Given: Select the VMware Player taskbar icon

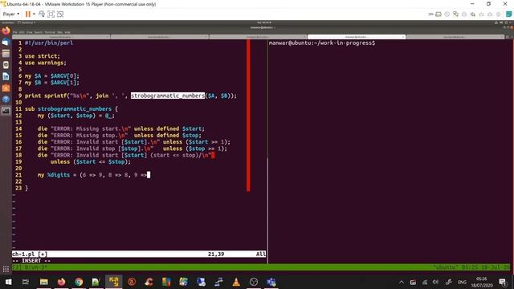Looking at the screenshot, I should [x=114, y=282].
